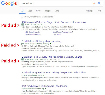The height and width of the screenshot is (95, 105).
Task: Click the Tools button
Action: coord(99,11)
